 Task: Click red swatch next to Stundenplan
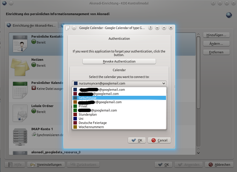(x=75, y=114)
